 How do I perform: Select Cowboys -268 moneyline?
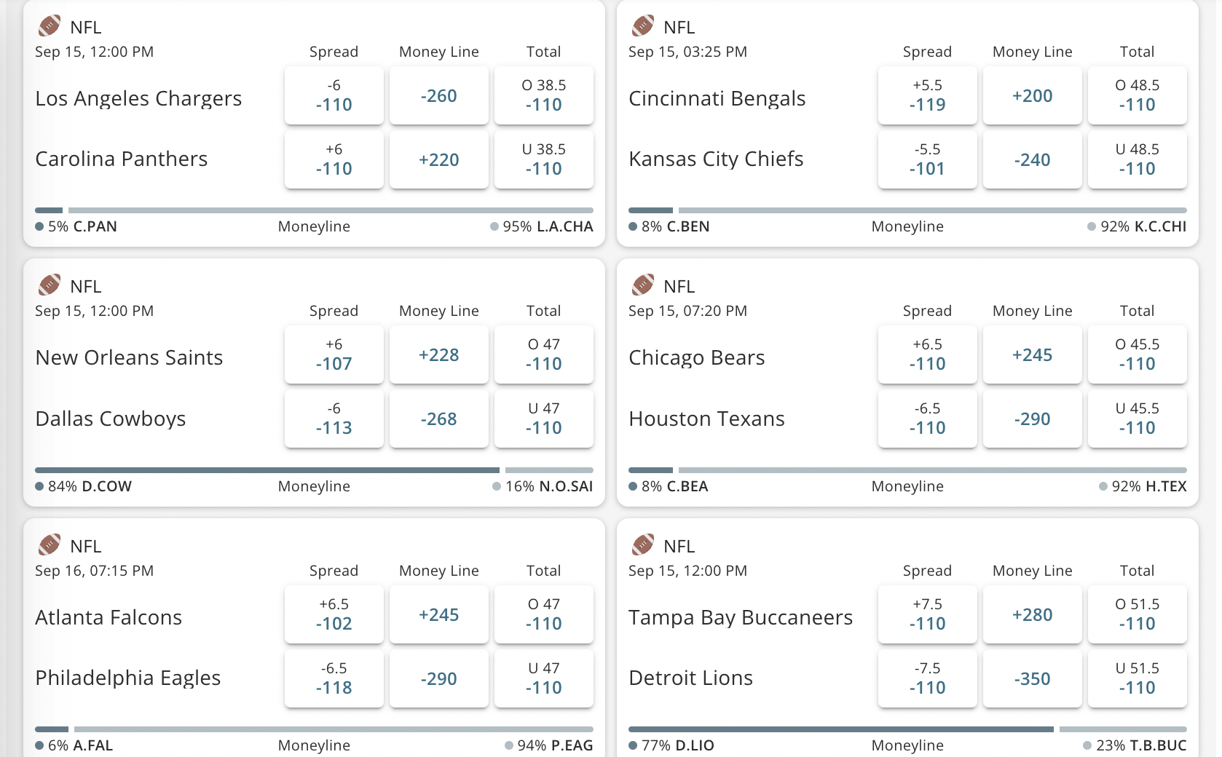[x=438, y=419]
